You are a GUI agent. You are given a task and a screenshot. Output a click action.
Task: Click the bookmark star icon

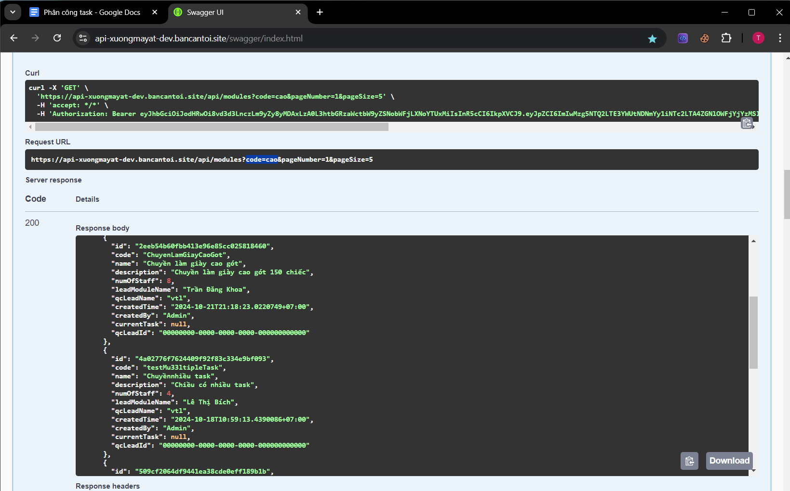pos(652,39)
